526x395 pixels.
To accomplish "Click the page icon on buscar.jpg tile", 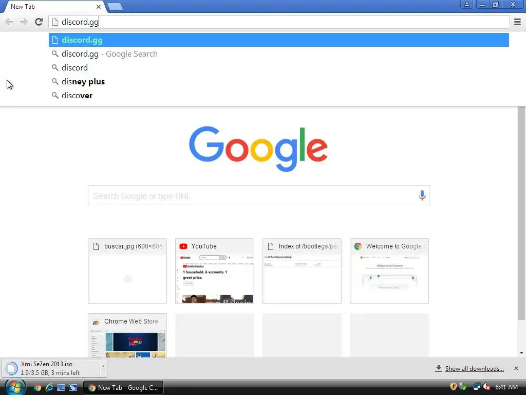I will [x=96, y=246].
